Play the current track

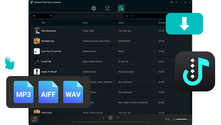tap(110, 118)
